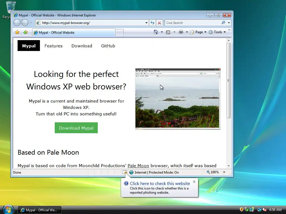Click the IE page icon in address bar

[38, 23]
